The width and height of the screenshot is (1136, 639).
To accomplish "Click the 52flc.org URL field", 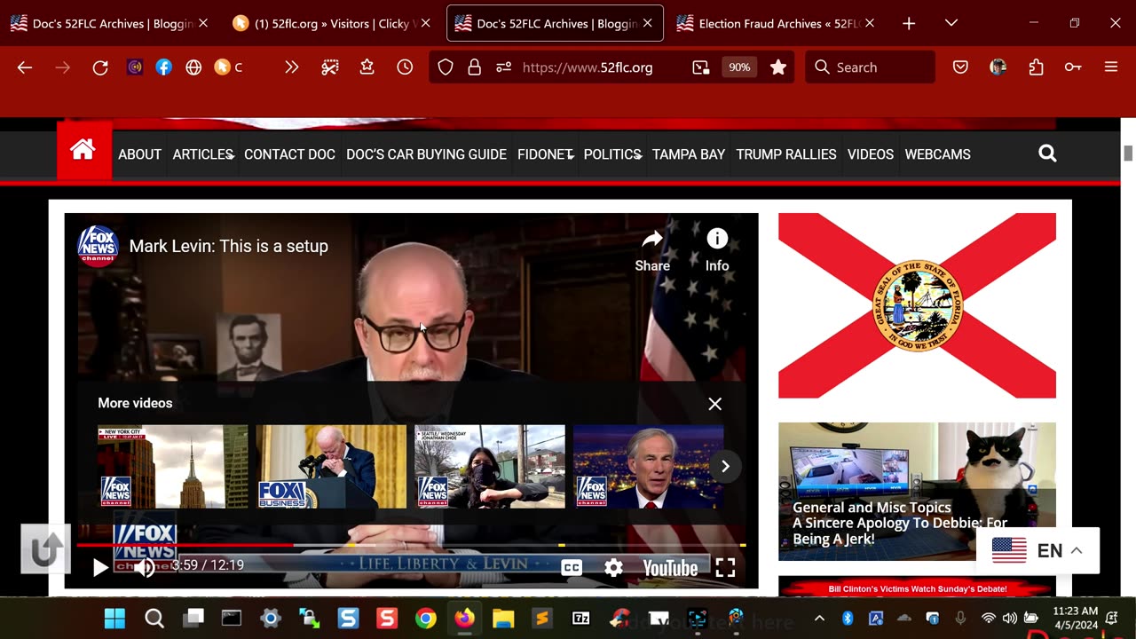I will (x=588, y=67).
